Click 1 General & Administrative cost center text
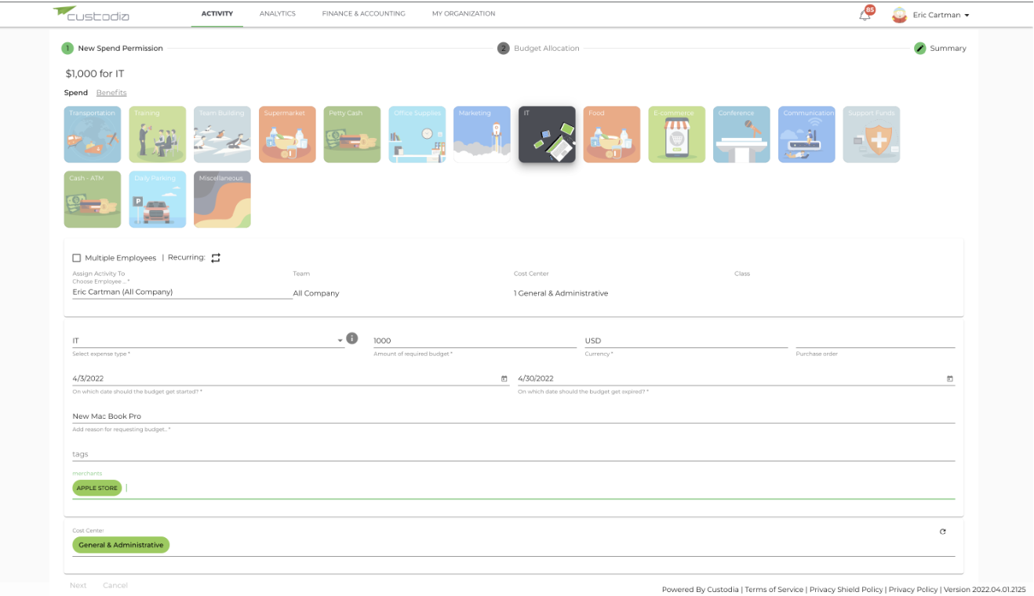The width and height of the screenshot is (1034, 596). (x=561, y=293)
